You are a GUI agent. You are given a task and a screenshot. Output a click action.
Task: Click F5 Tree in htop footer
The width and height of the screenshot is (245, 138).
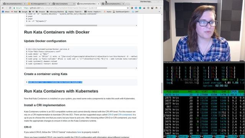218,136
